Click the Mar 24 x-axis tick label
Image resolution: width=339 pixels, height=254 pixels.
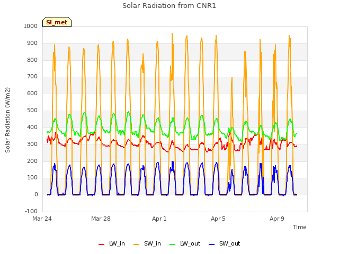coord(42,219)
